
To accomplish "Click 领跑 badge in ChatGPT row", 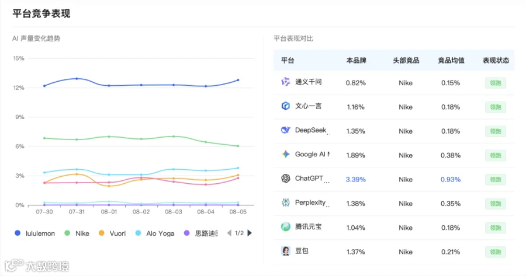I will (x=496, y=179).
